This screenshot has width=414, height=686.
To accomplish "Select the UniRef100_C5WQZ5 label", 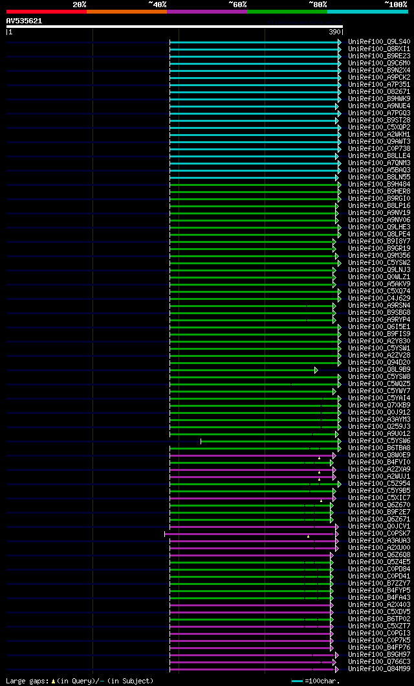I will pyautogui.click(x=380, y=384).
